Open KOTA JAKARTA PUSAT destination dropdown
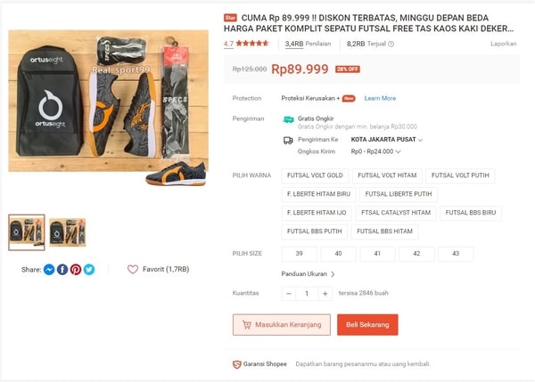Screen dimensions: 535x382 (x=387, y=140)
